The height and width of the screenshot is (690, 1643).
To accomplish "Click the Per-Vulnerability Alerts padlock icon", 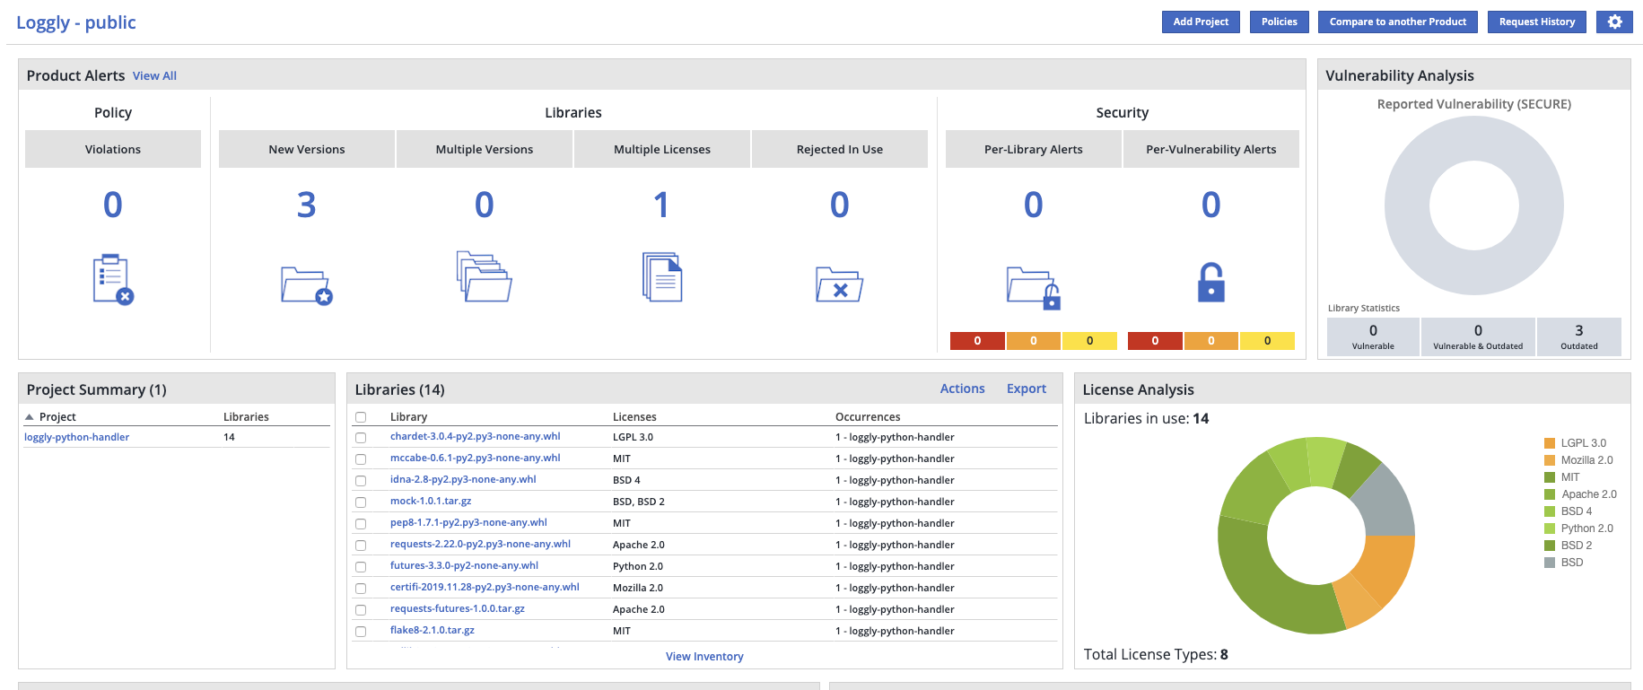I will click(1211, 282).
